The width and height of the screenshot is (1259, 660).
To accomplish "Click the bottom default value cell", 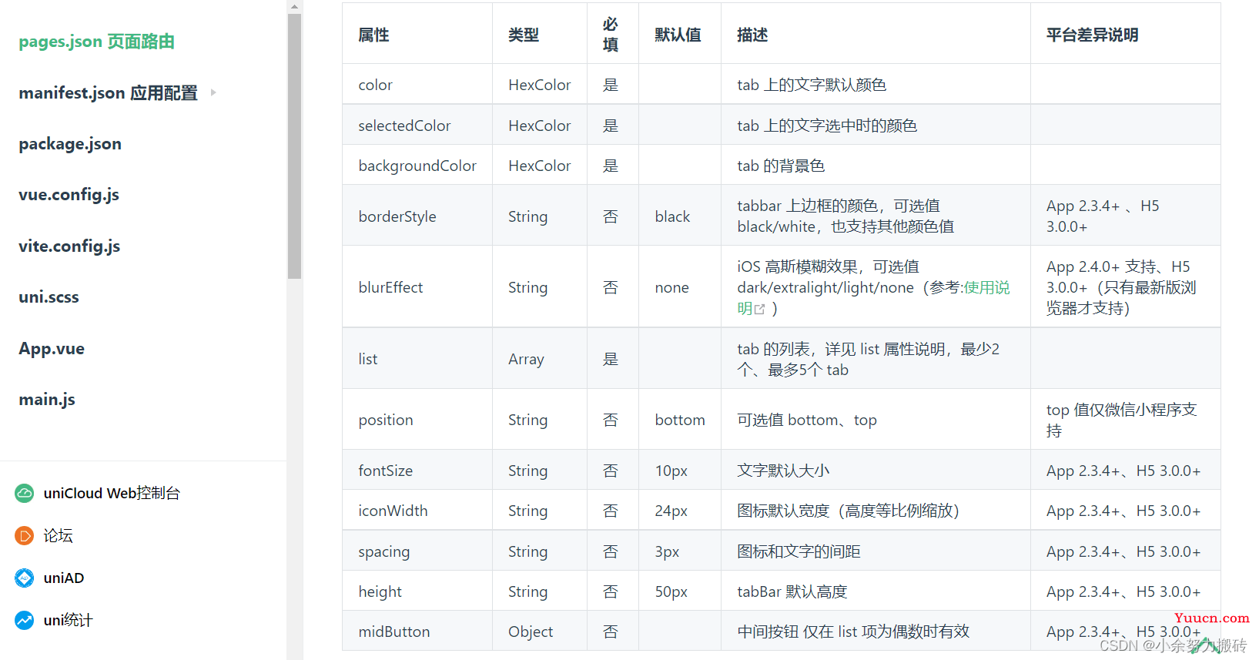I will (680, 420).
